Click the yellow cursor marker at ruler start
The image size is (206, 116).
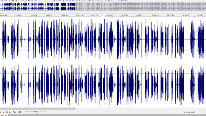1,13
